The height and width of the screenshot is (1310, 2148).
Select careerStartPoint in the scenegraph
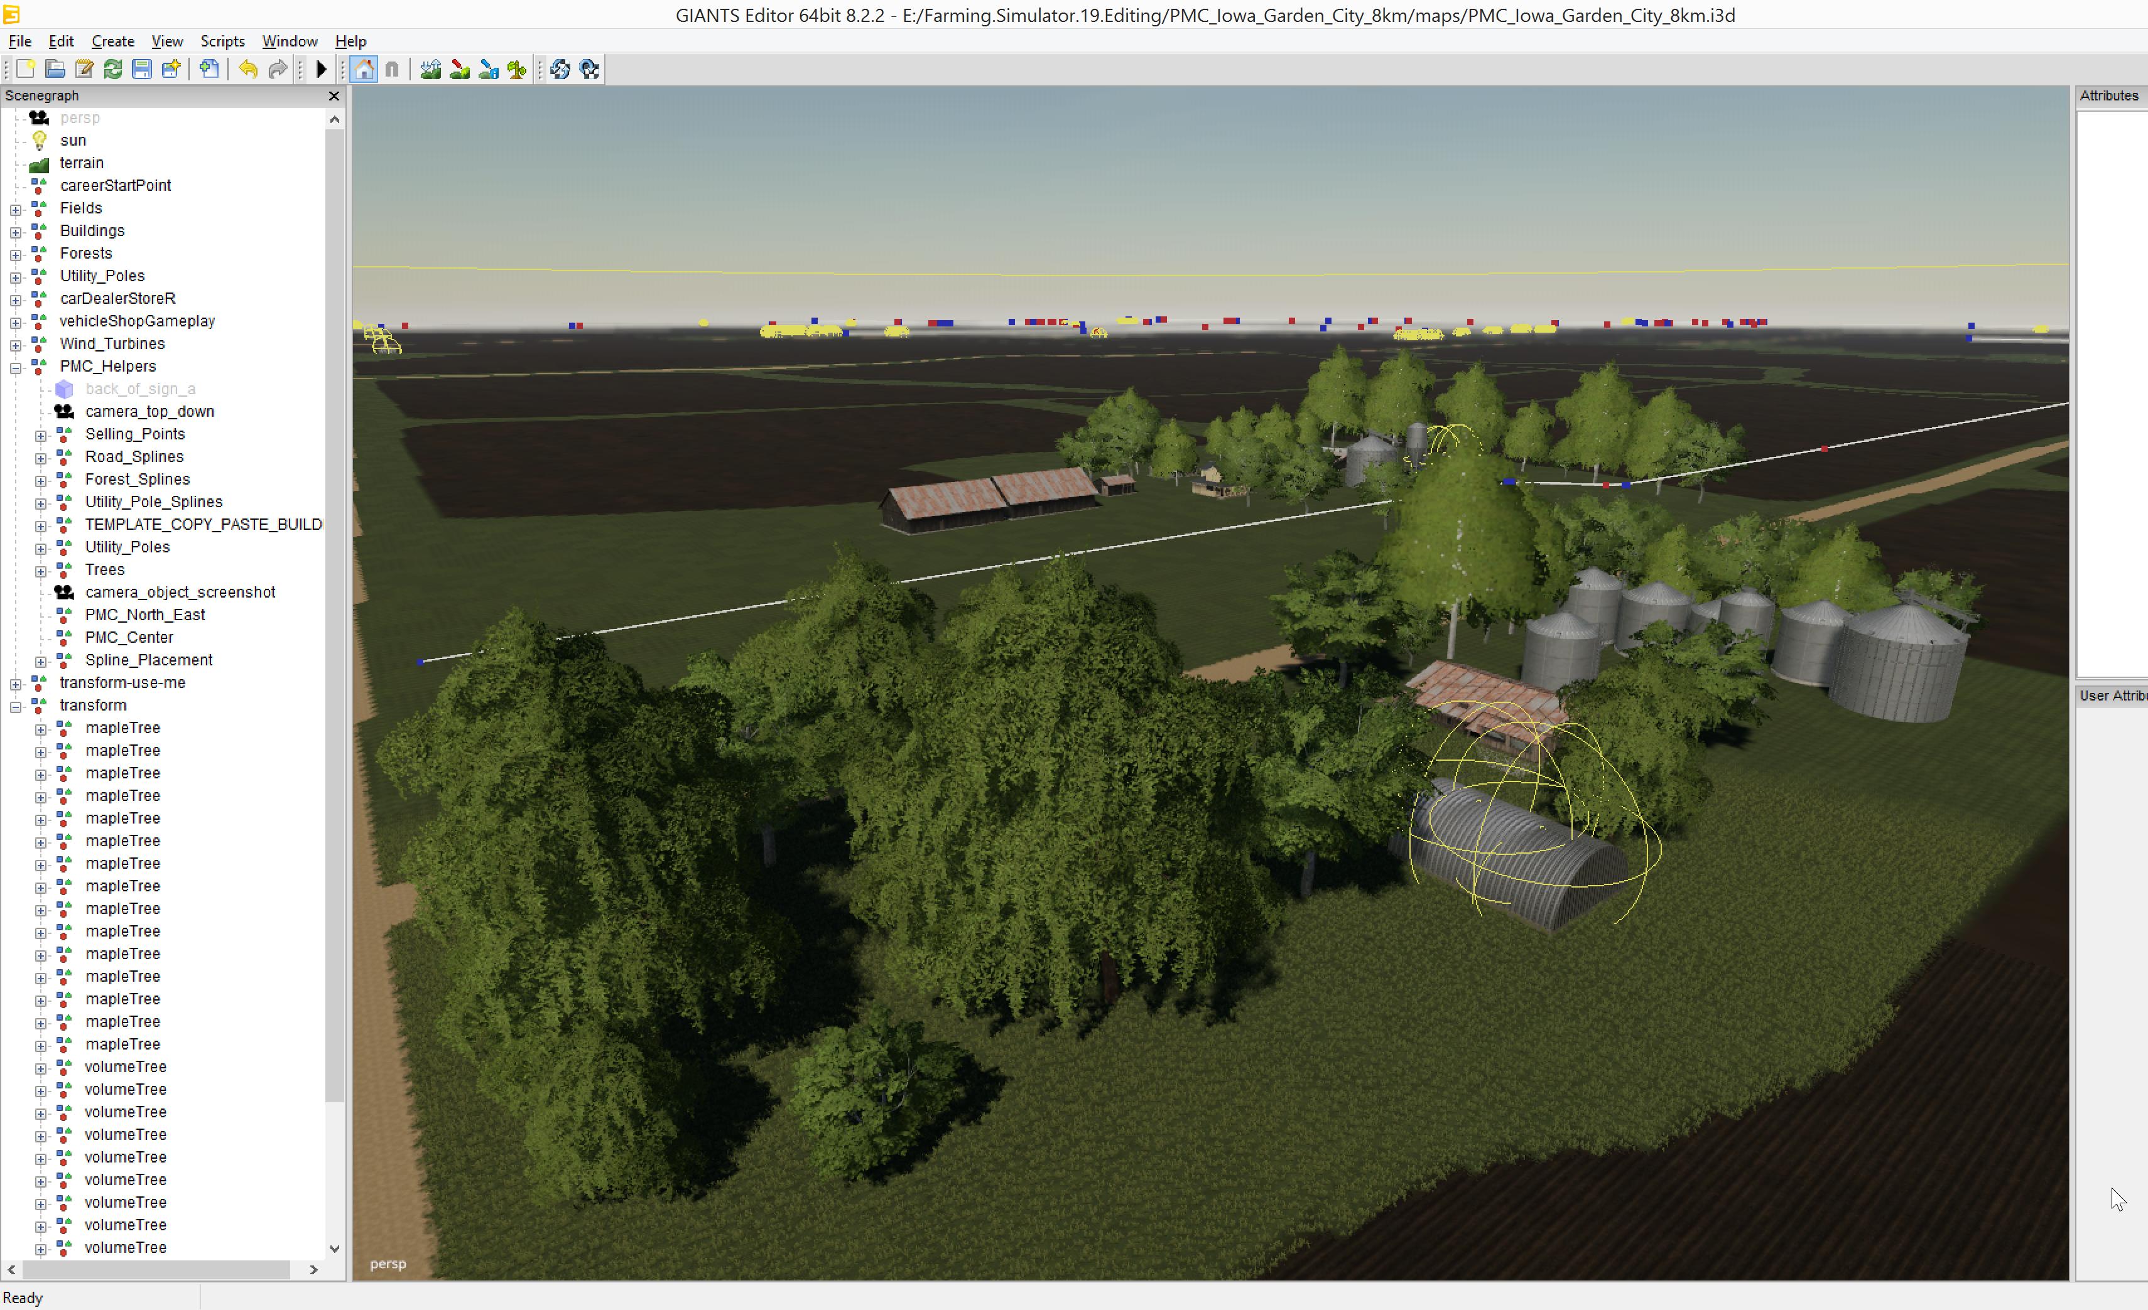point(116,186)
